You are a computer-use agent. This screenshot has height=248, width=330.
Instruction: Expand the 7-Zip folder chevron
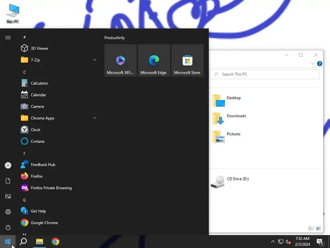tap(95, 60)
